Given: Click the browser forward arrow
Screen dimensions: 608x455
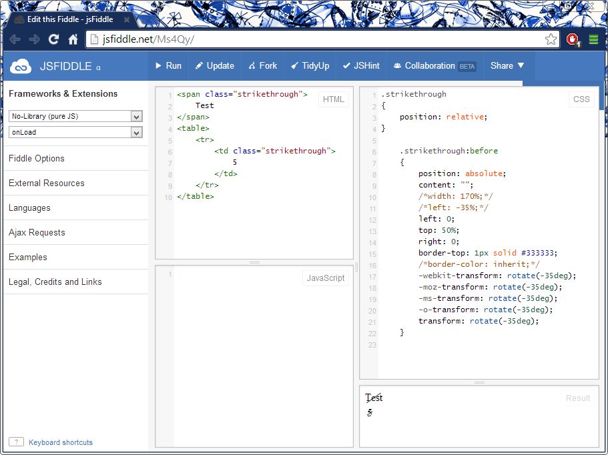Looking at the screenshot, I should [x=34, y=39].
